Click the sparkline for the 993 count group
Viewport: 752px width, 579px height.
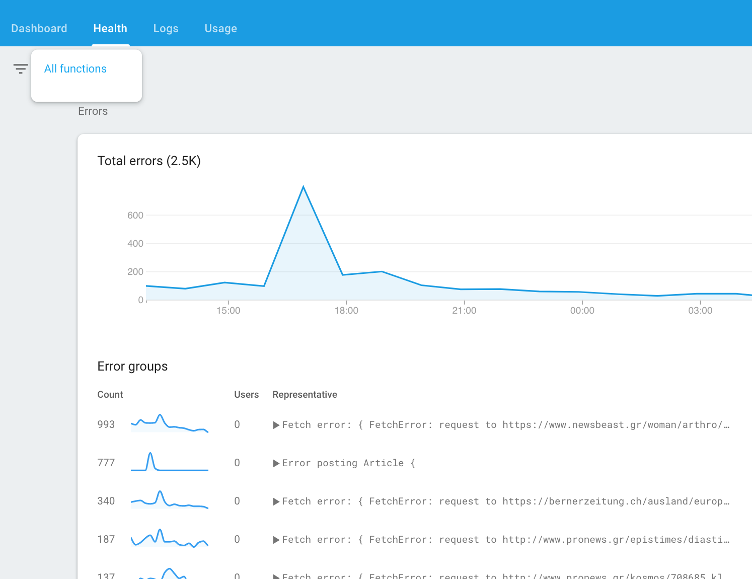[170, 423]
